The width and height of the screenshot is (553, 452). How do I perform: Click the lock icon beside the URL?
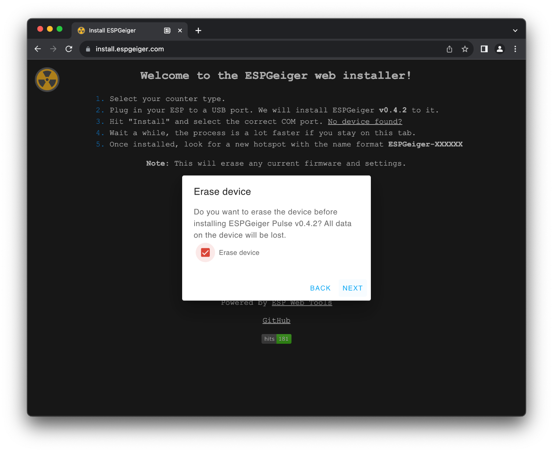pyautogui.click(x=88, y=49)
